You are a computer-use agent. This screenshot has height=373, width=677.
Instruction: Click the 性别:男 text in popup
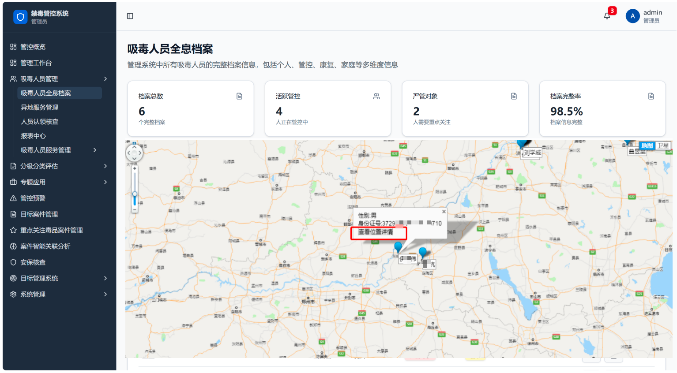[x=367, y=216]
